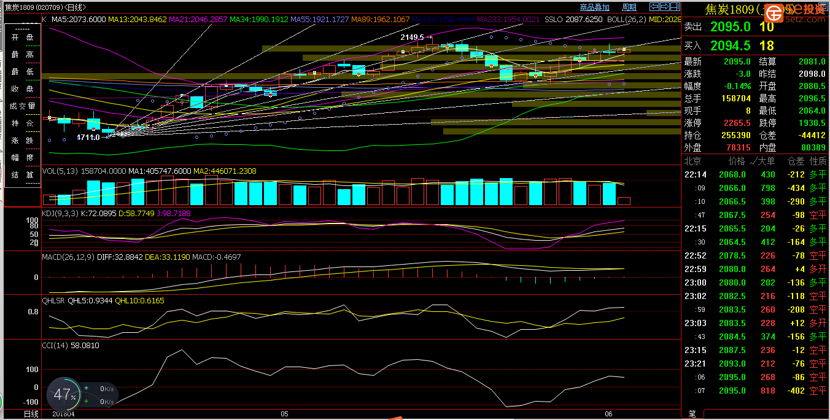Click the MA89:1962.1067 value
The width and height of the screenshot is (830, 420).
(x=381, y=19)
